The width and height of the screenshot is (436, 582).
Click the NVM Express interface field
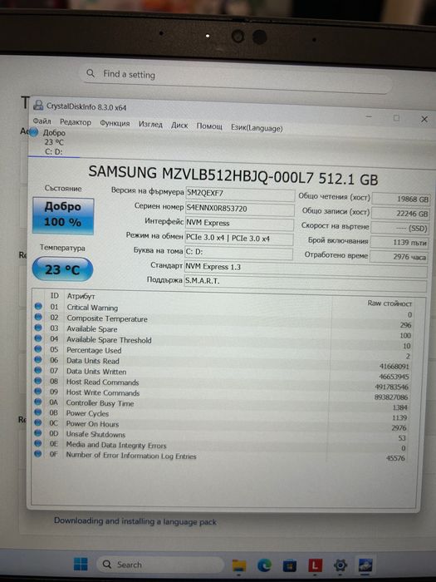coord(239,224)
